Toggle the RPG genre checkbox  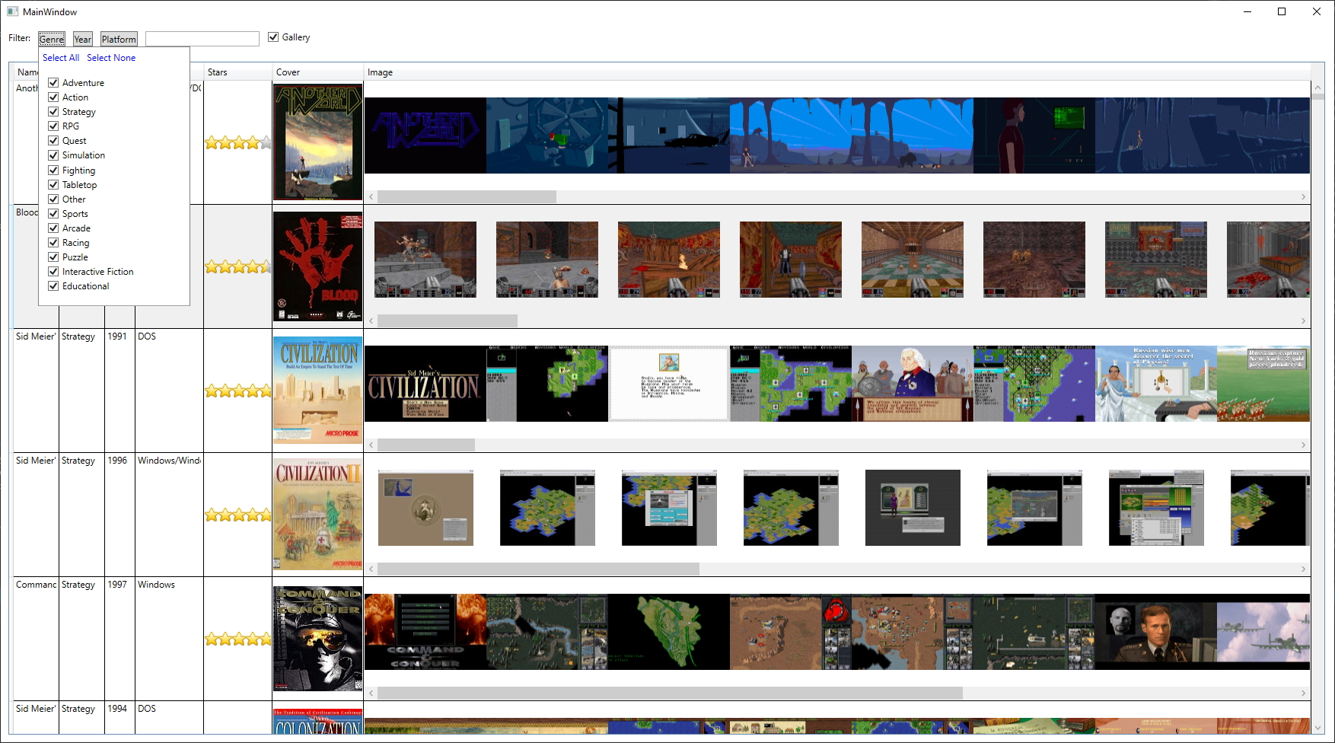pos(53,126)
